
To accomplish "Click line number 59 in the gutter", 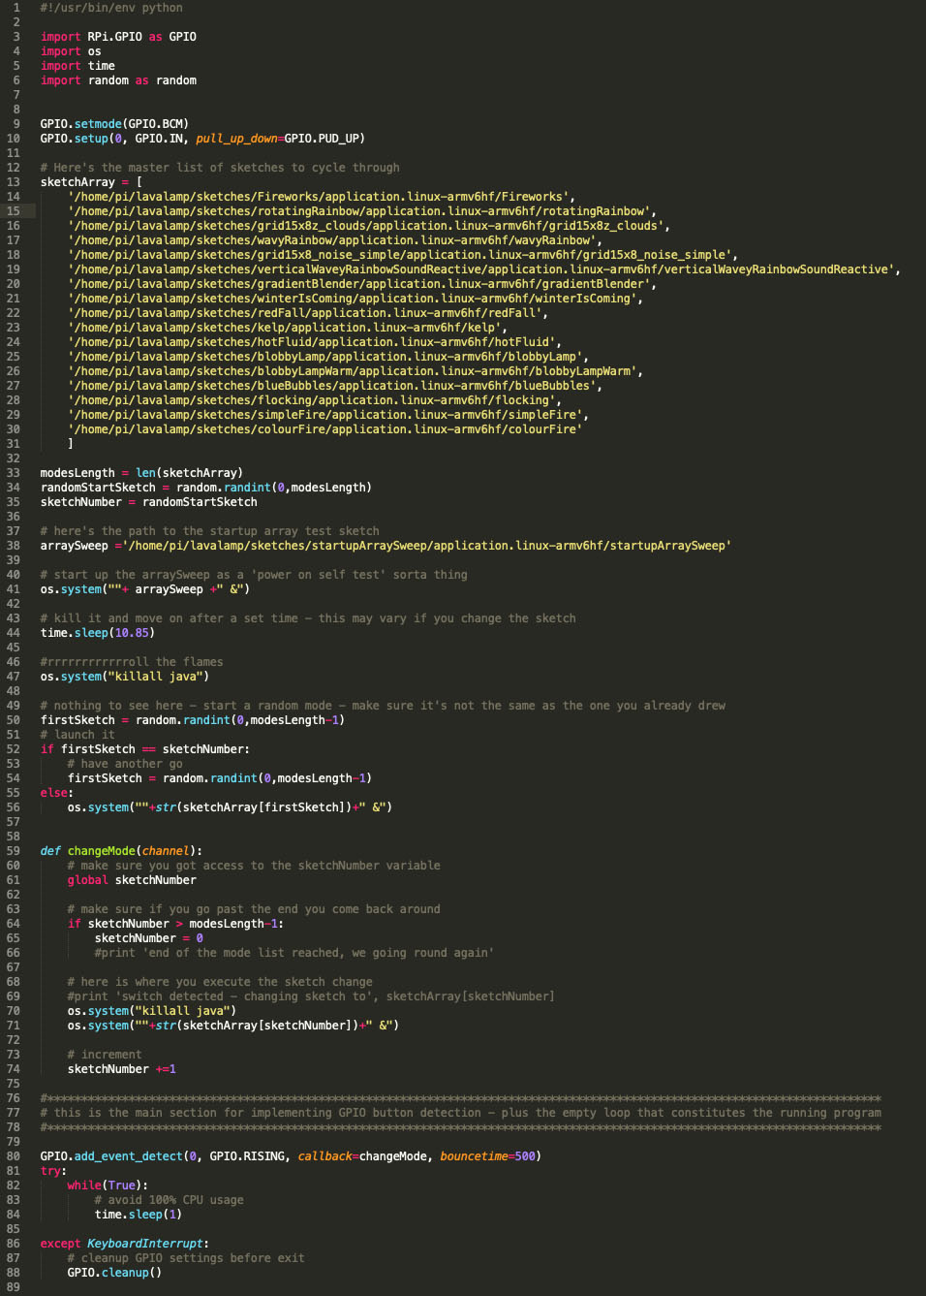I will click(14, 851).
